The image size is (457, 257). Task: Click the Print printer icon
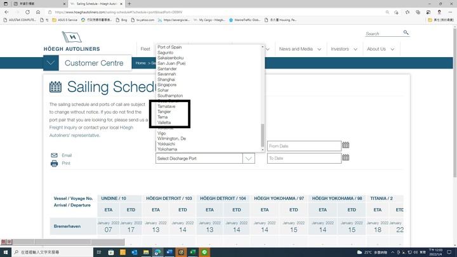tap(54, 163)
